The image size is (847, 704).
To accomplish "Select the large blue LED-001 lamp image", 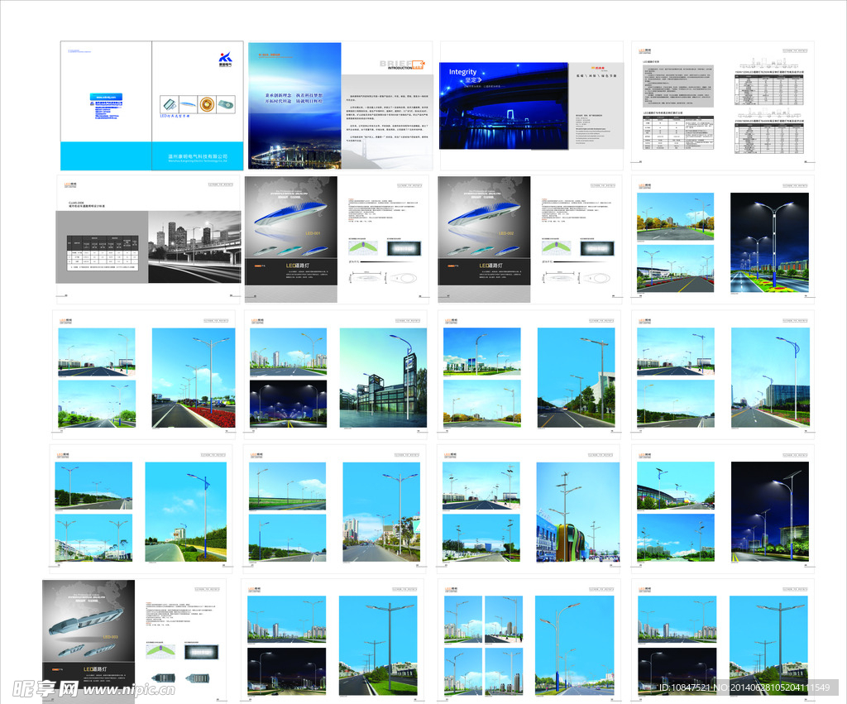I will 290,213.
